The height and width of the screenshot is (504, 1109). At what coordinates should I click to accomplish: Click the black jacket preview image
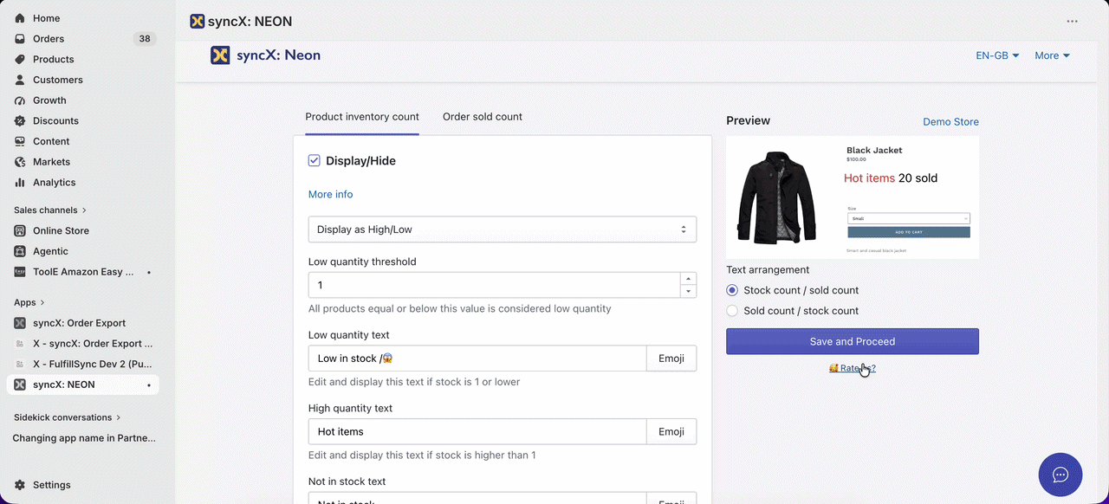[x=776, y=197]
